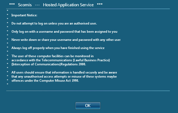Click the Interception of Communications Regulations 2000 line
178x113 pixels.
49,64
